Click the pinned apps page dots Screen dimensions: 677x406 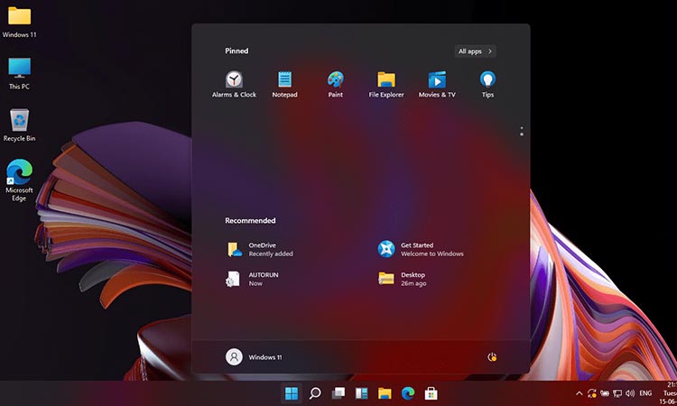click(522, 132)
